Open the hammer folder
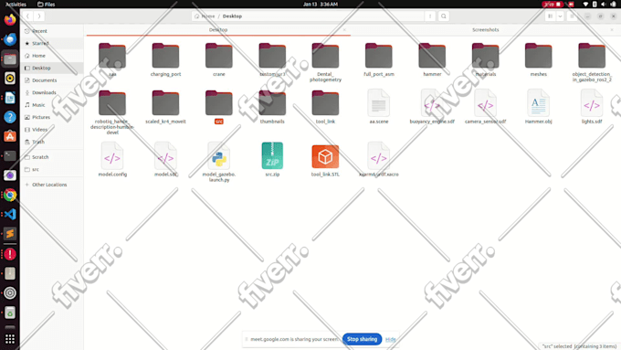 click(432, 59)
